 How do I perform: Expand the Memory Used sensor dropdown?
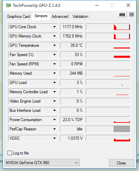(x=54, y=73)
